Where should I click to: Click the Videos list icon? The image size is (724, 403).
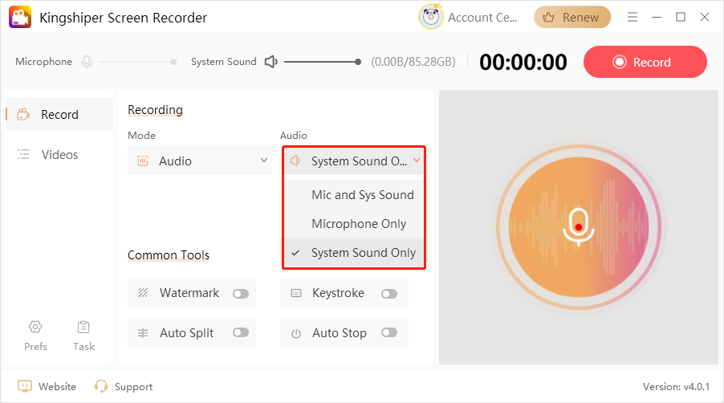coord(23,154)
